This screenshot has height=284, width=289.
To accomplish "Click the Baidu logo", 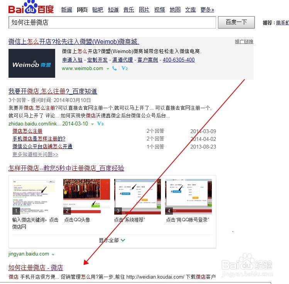I will (31, 7).
